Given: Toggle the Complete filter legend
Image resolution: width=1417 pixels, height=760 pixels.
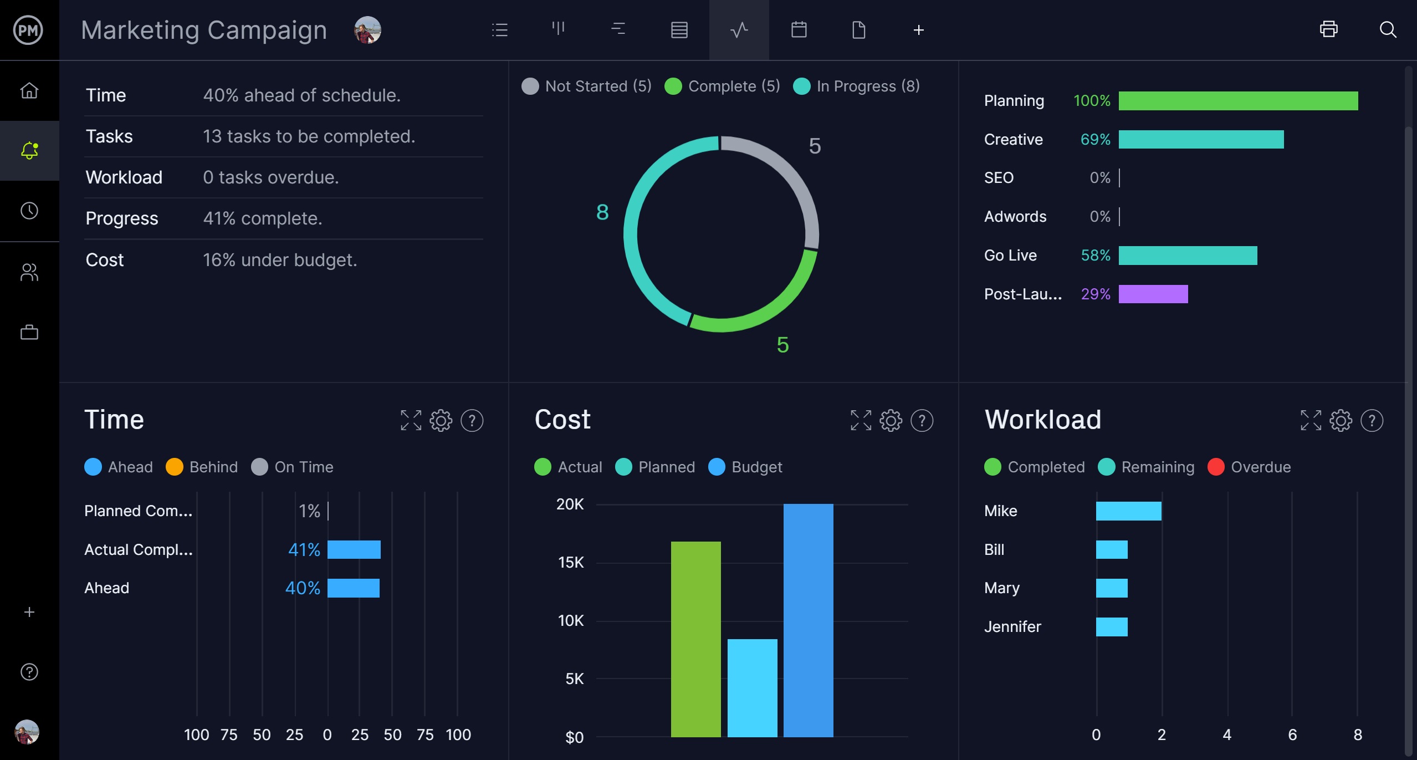Looking at the screenshot, I should coord(722,85).
